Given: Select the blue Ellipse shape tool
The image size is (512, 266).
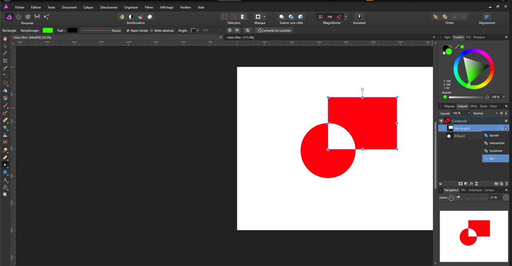Looking at the screenshot, I should point(5,172).
